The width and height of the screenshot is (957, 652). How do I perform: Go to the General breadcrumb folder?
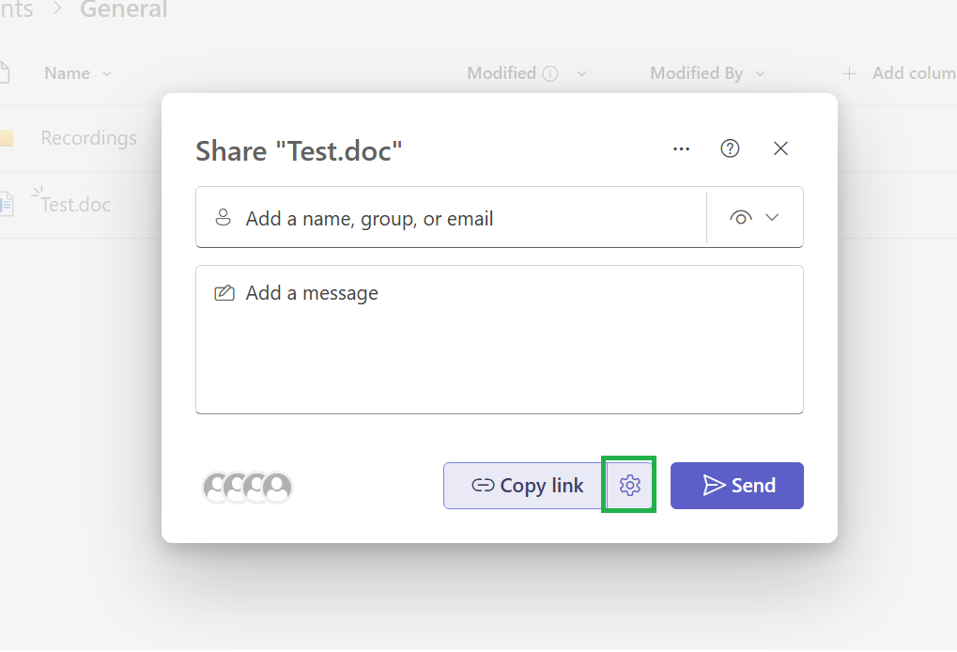click(123, 9)
